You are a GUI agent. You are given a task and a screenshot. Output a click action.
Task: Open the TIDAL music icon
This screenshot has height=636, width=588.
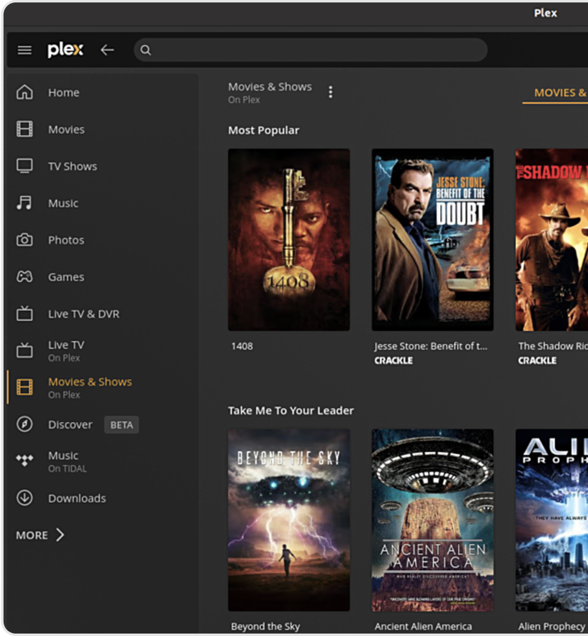(x=24, y=461)
